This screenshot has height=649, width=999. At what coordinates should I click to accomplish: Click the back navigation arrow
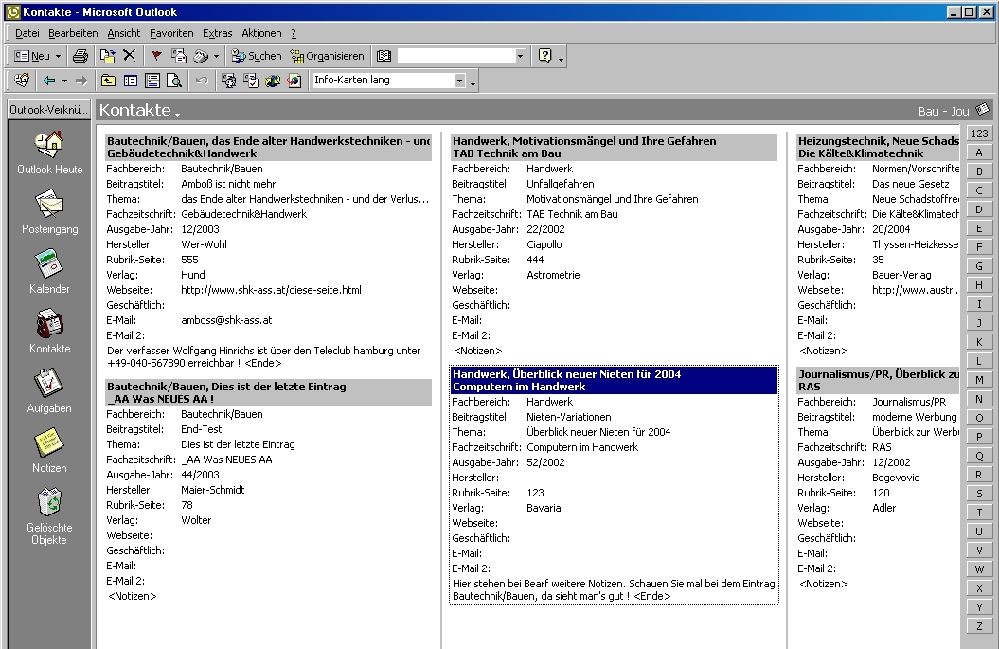click(47, 80)
